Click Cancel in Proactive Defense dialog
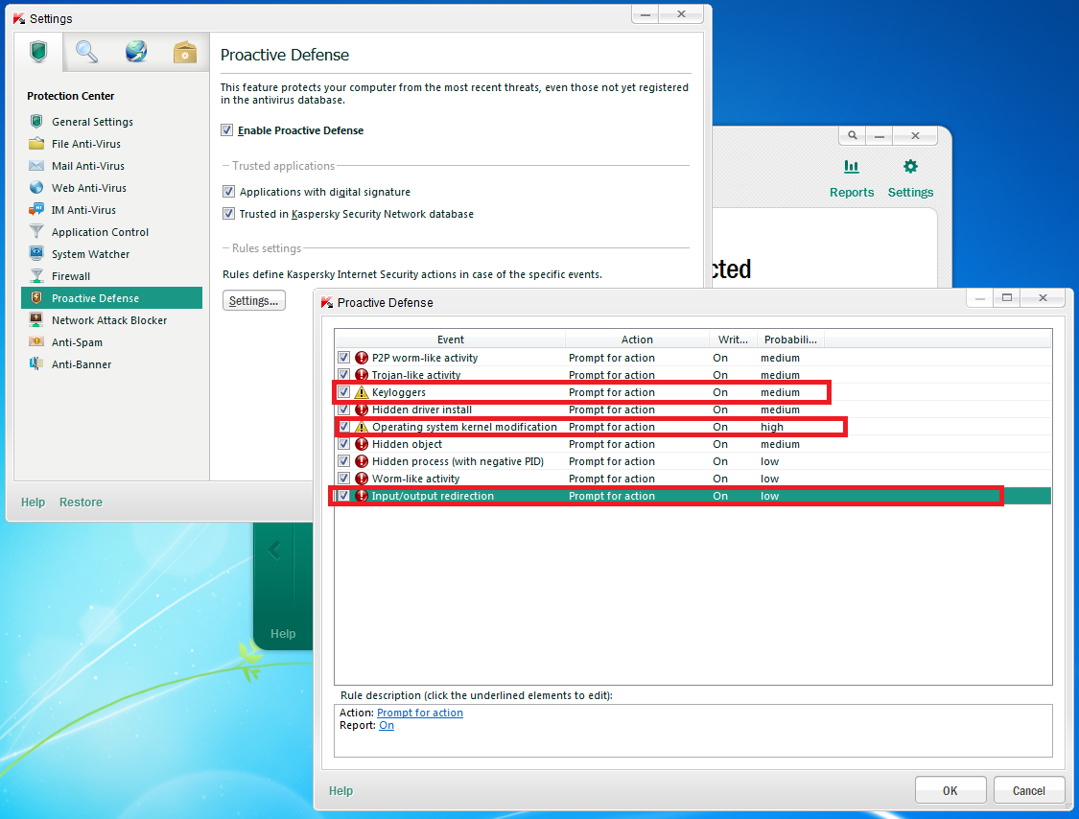1079x819 pixels. (1029, 791)
